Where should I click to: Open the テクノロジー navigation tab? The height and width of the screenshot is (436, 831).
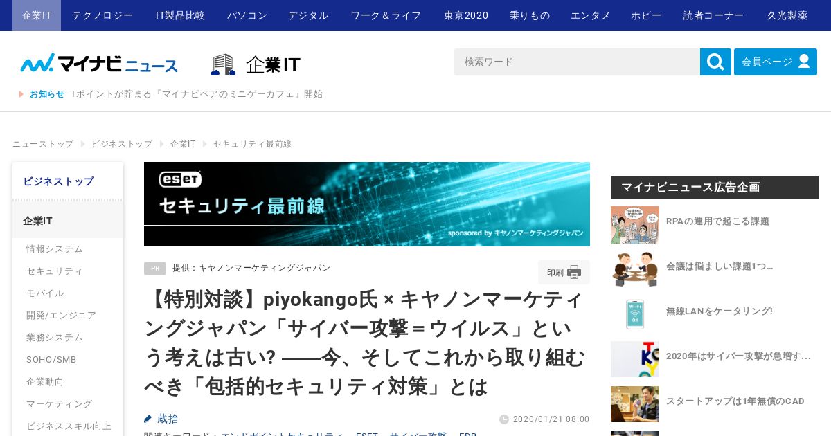pos(102,15)
